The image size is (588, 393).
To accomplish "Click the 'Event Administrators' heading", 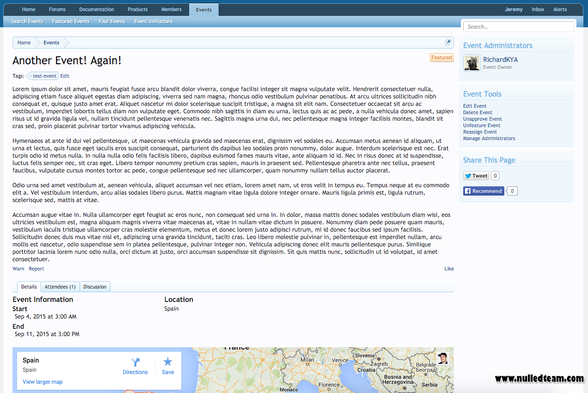I will tap(498, 45).
